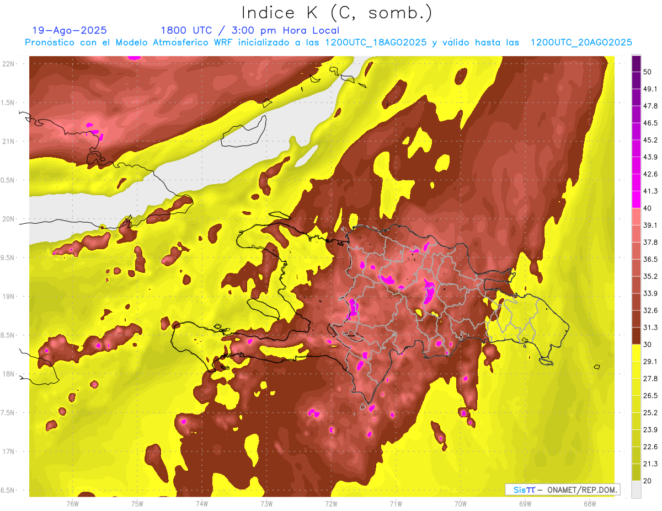Image resolution: width=662 pixels, height=511 pixels.
Task: Click the 'Indice K (C, somb.)' title
Action: point(337,13)
